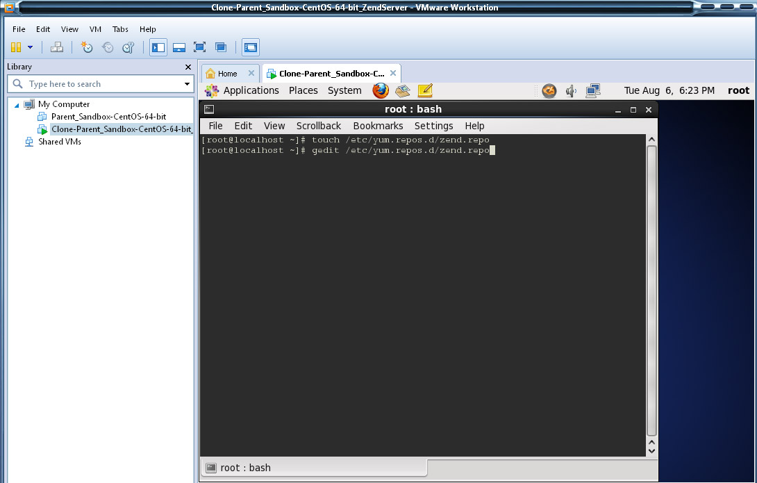The width and height of the screenshot is (757, 483).
Task: Open the VM menu
Action: [x=96, y=29]
